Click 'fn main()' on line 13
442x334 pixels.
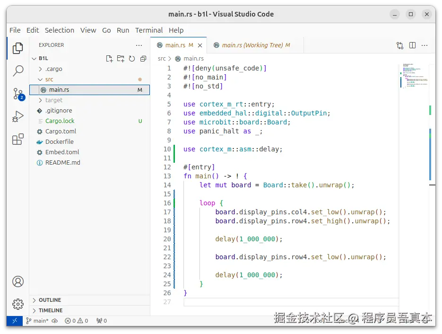[201, 176]
